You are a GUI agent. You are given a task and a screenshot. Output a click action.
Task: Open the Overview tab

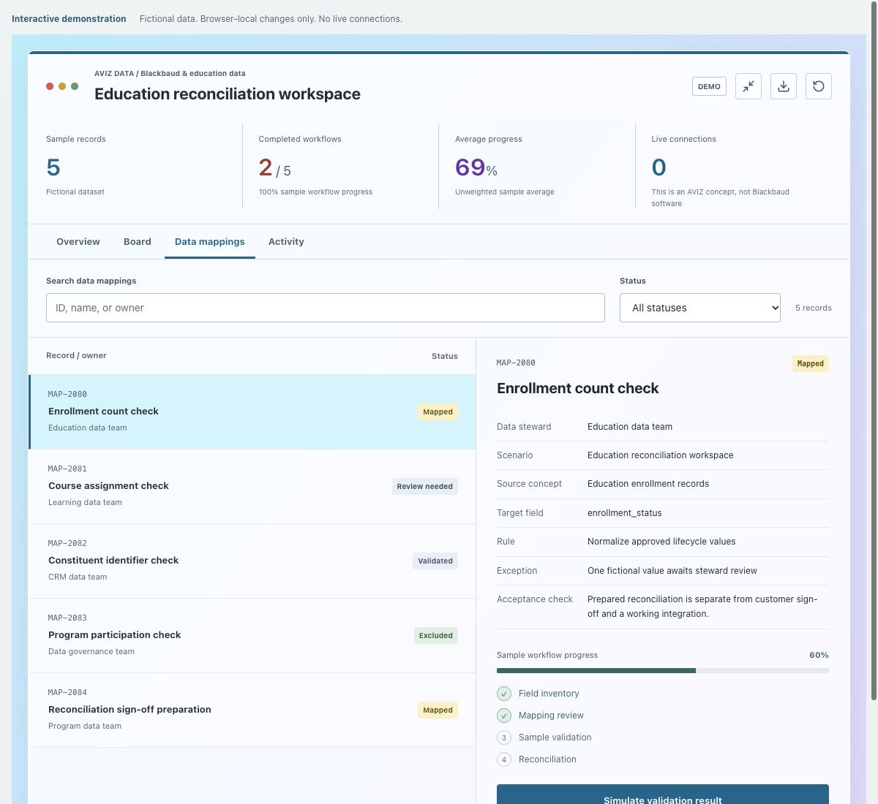coord(78,242)
